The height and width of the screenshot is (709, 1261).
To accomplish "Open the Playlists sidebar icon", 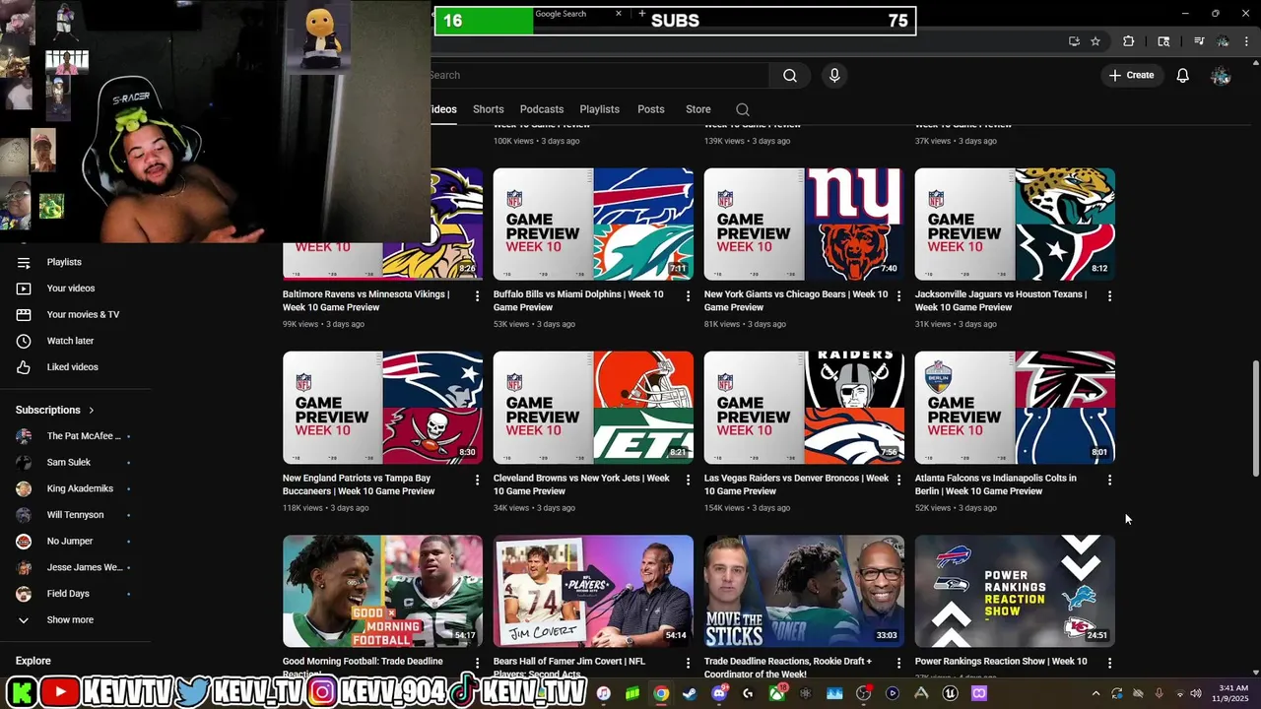I will coord(24,262).
